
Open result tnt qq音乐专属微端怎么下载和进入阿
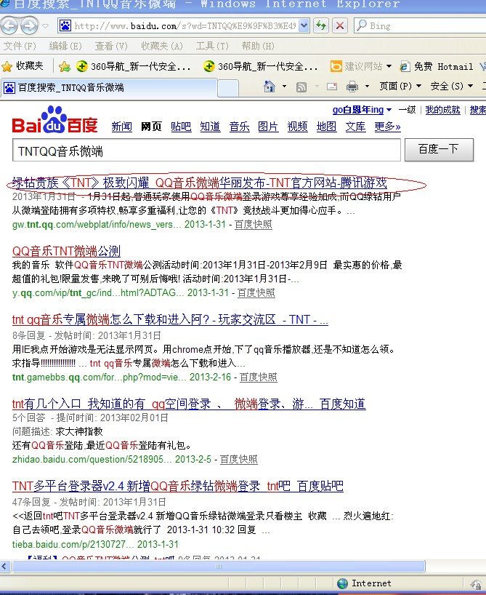170,319
